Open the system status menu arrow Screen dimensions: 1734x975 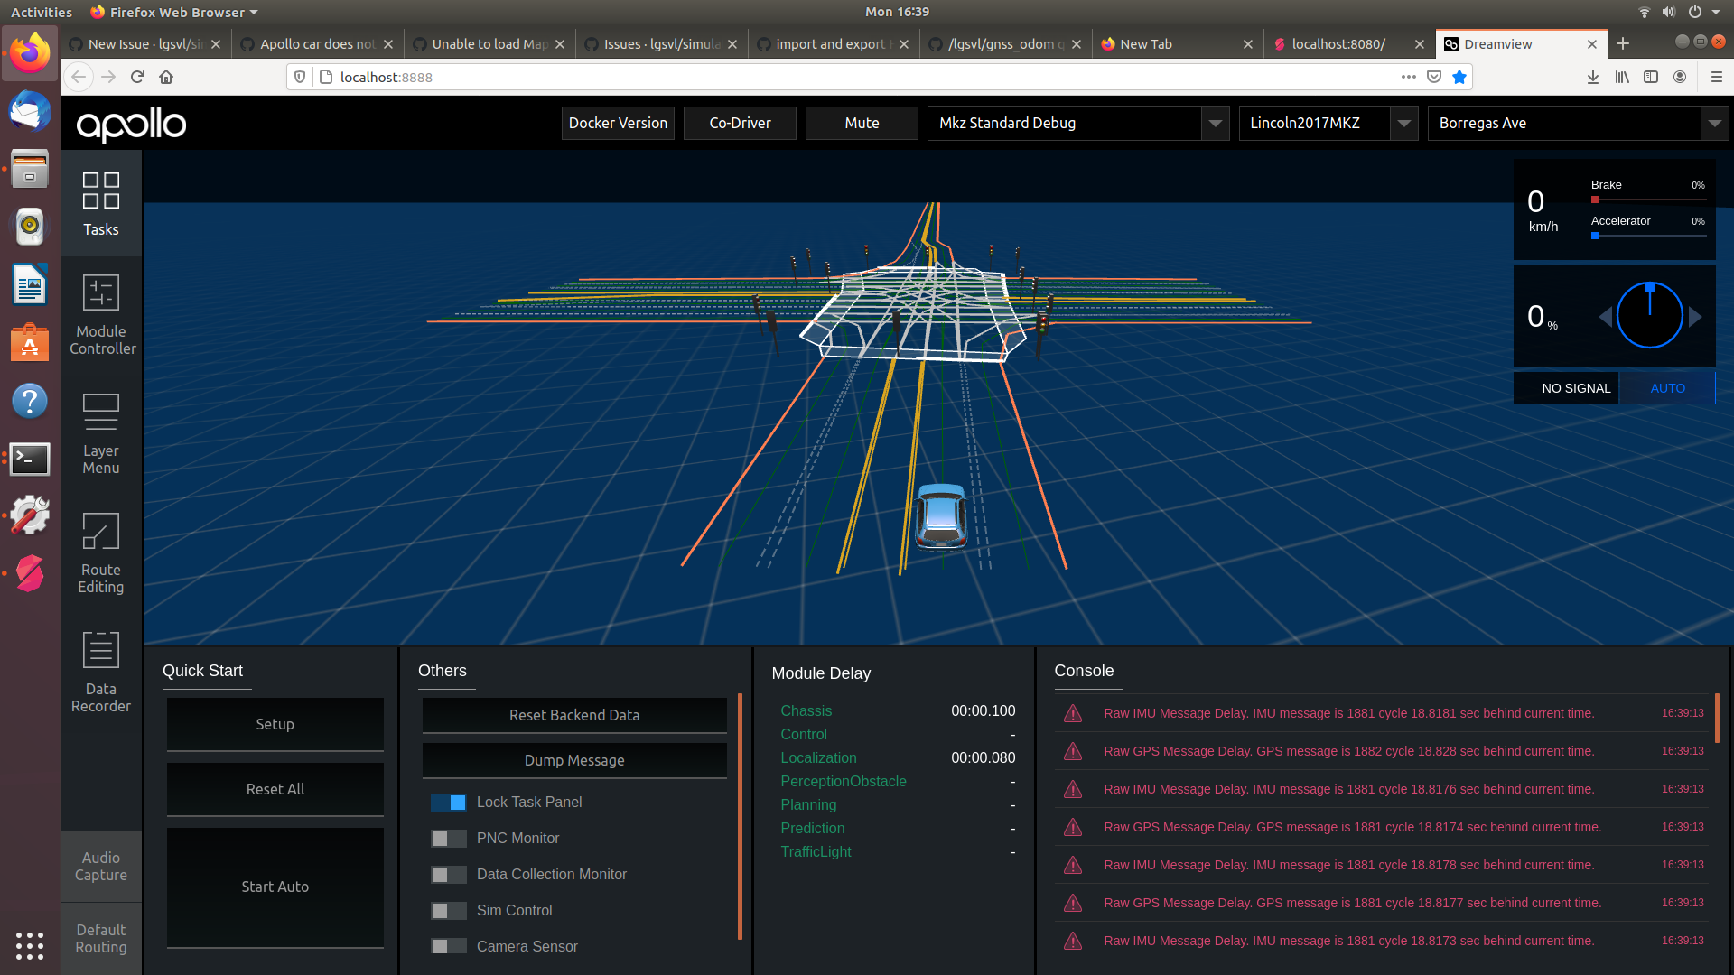pyautogui.click(x=1716, y=12)
